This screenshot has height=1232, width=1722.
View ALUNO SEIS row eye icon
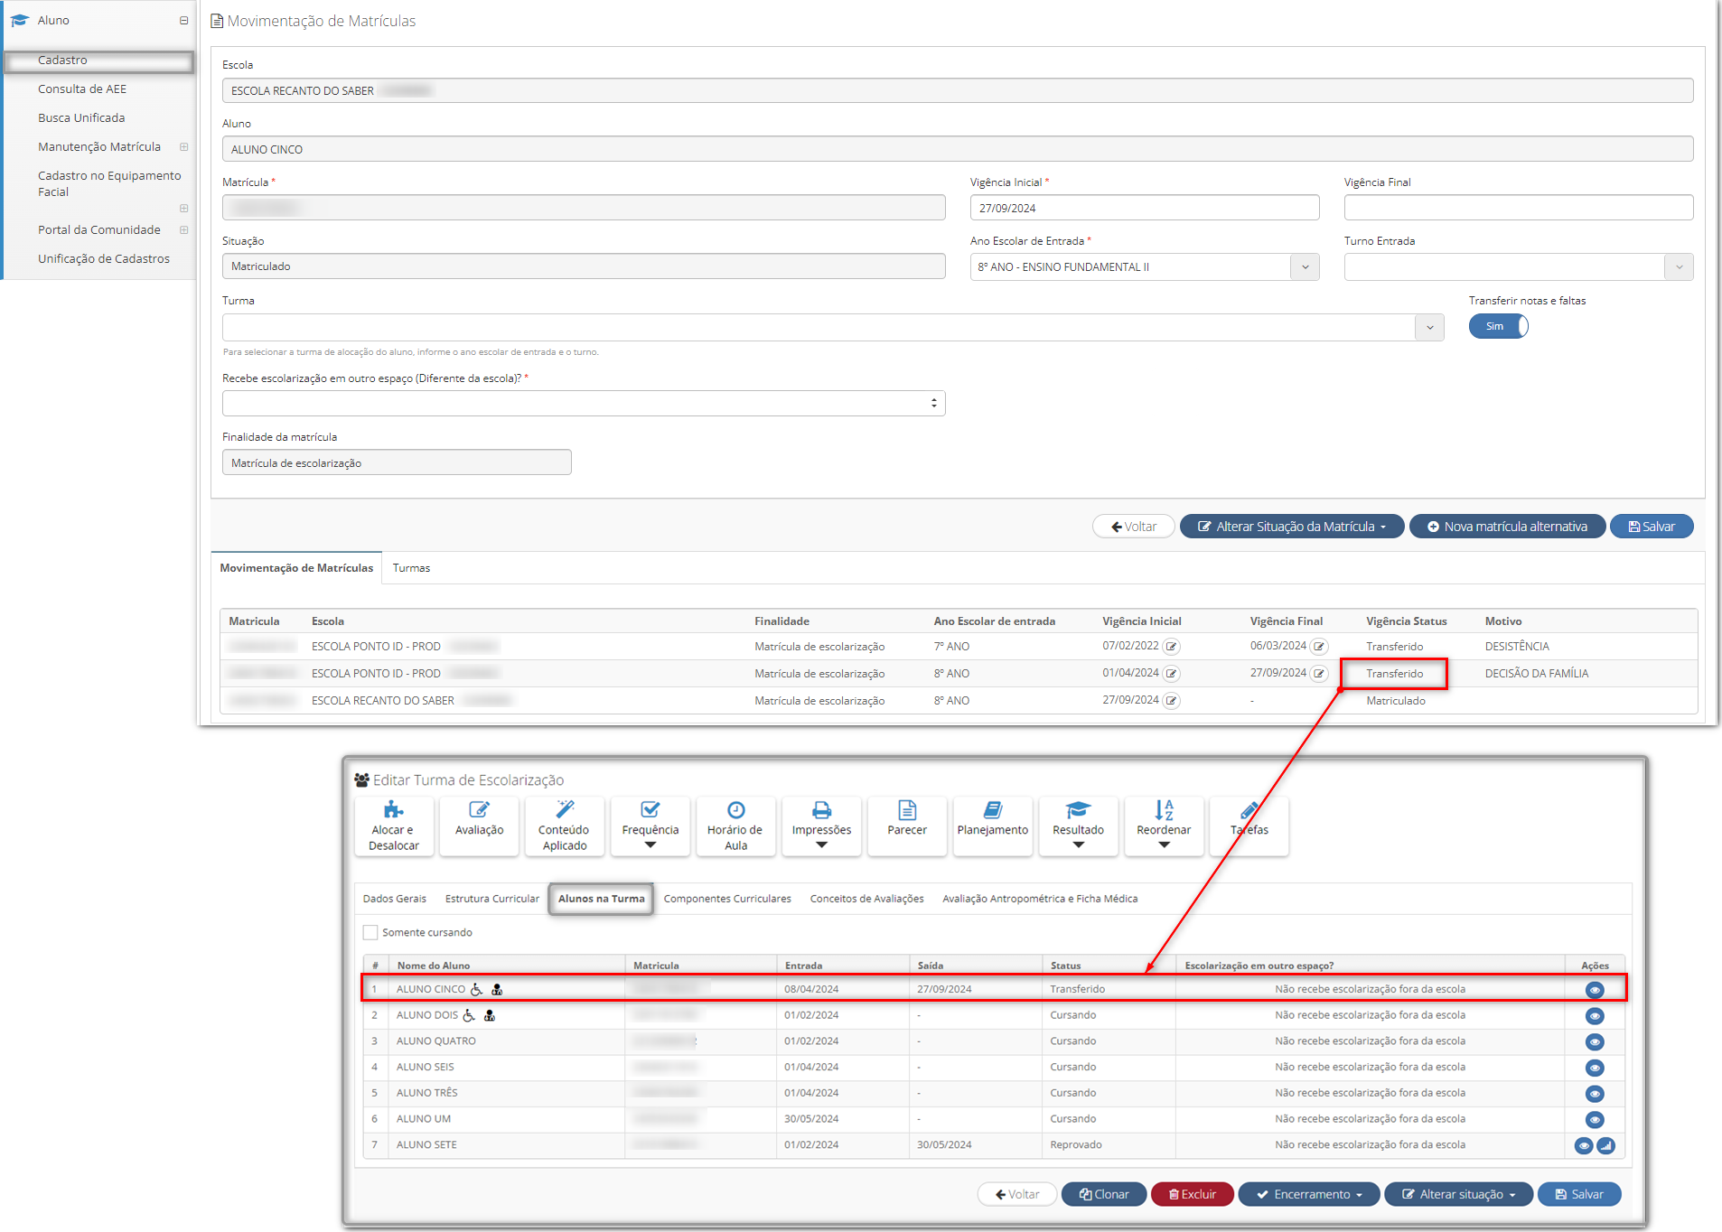tap(1595, 1068)
